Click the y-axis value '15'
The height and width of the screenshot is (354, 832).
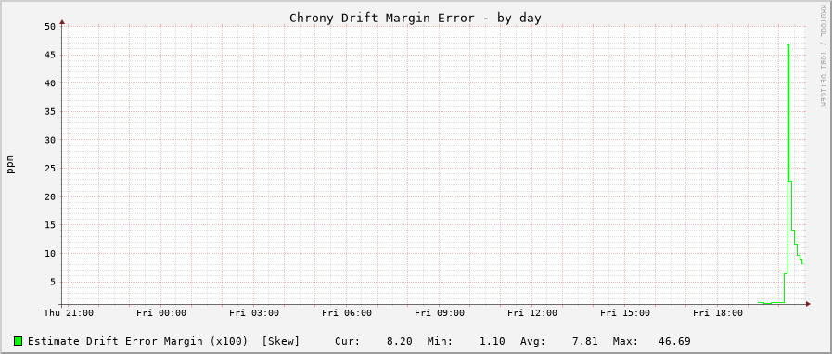pos(50,224)
